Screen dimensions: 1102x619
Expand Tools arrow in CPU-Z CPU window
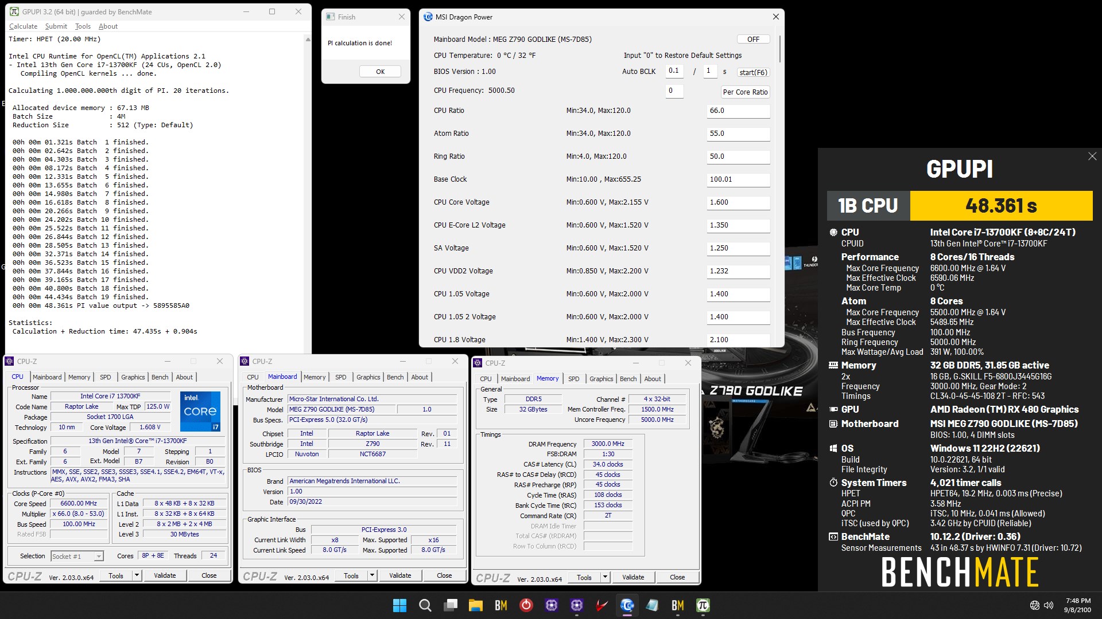[137, 575]
